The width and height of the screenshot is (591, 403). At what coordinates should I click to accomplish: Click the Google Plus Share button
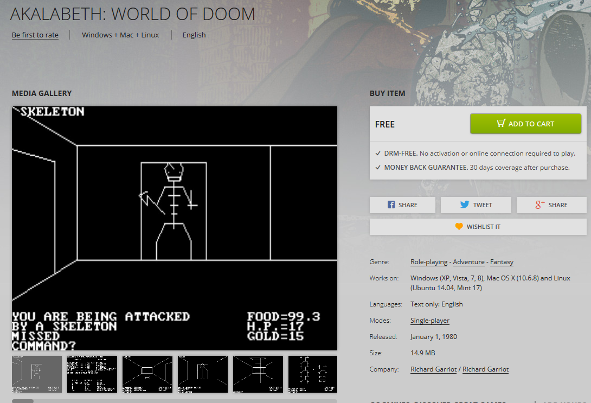pos(551,205)
